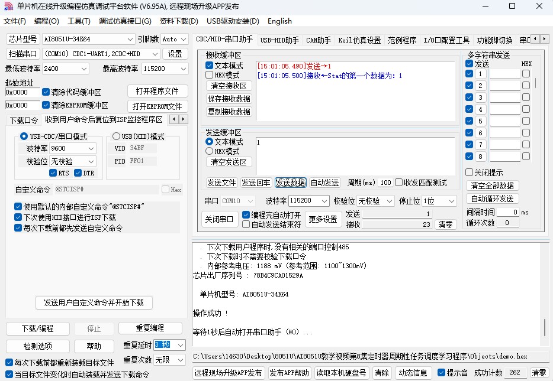Switch to the CAN助手 tab

319,40
